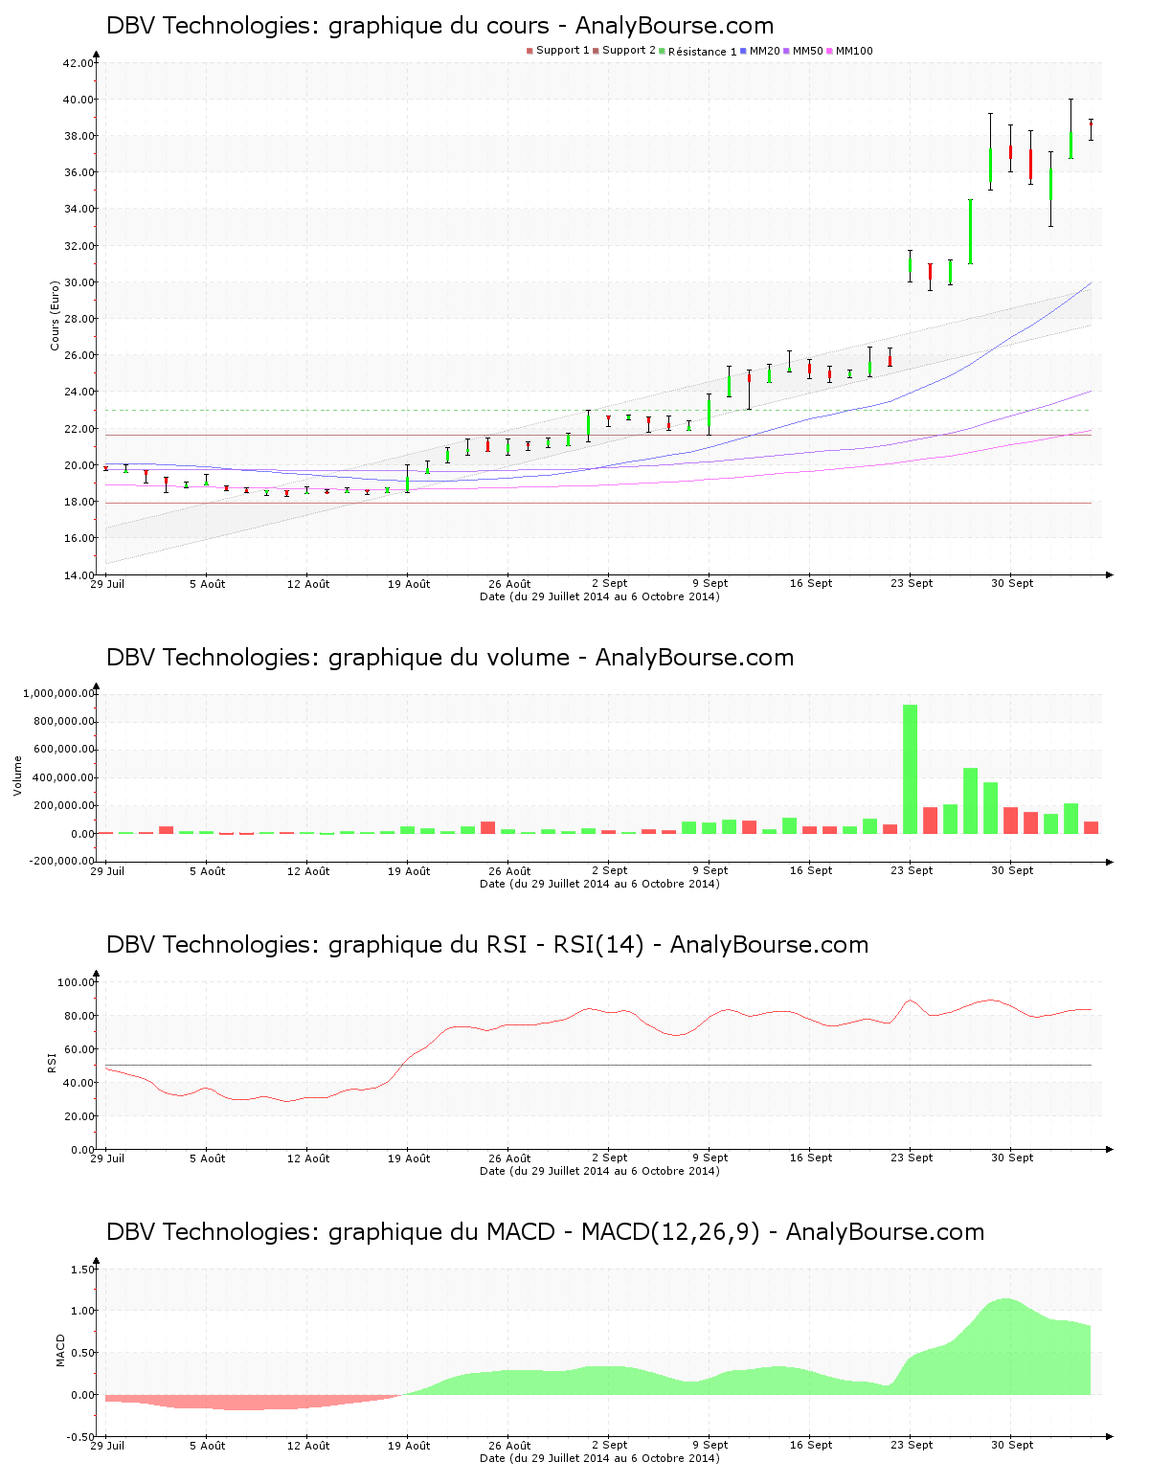This screenshot has height=1484, width=1149.
Task: Click the 'graphique du RSI - RSI(14)' title
Action: click(486, 945)
